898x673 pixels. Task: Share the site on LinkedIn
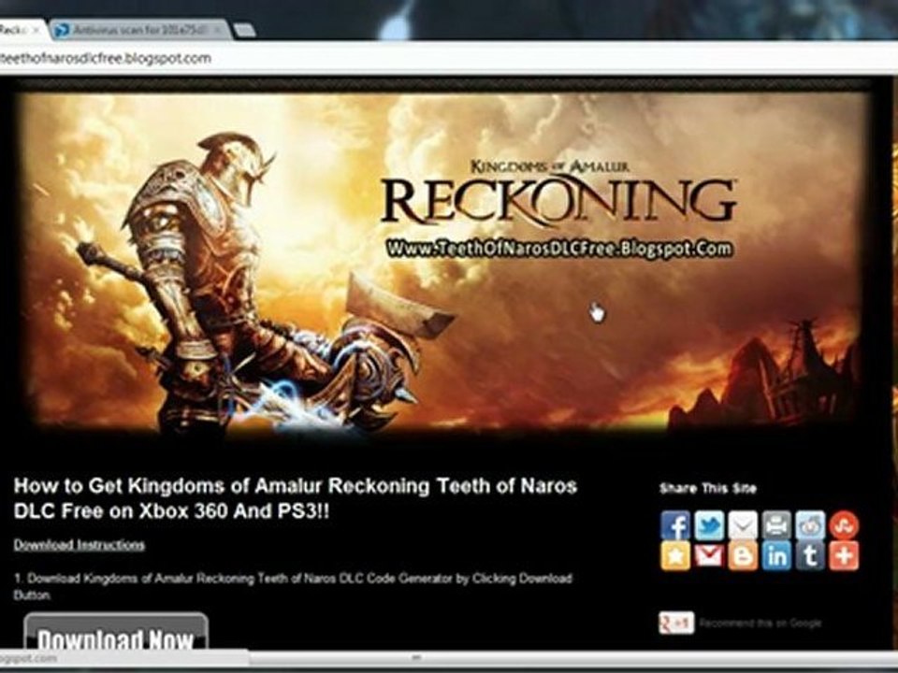[776, 556]
